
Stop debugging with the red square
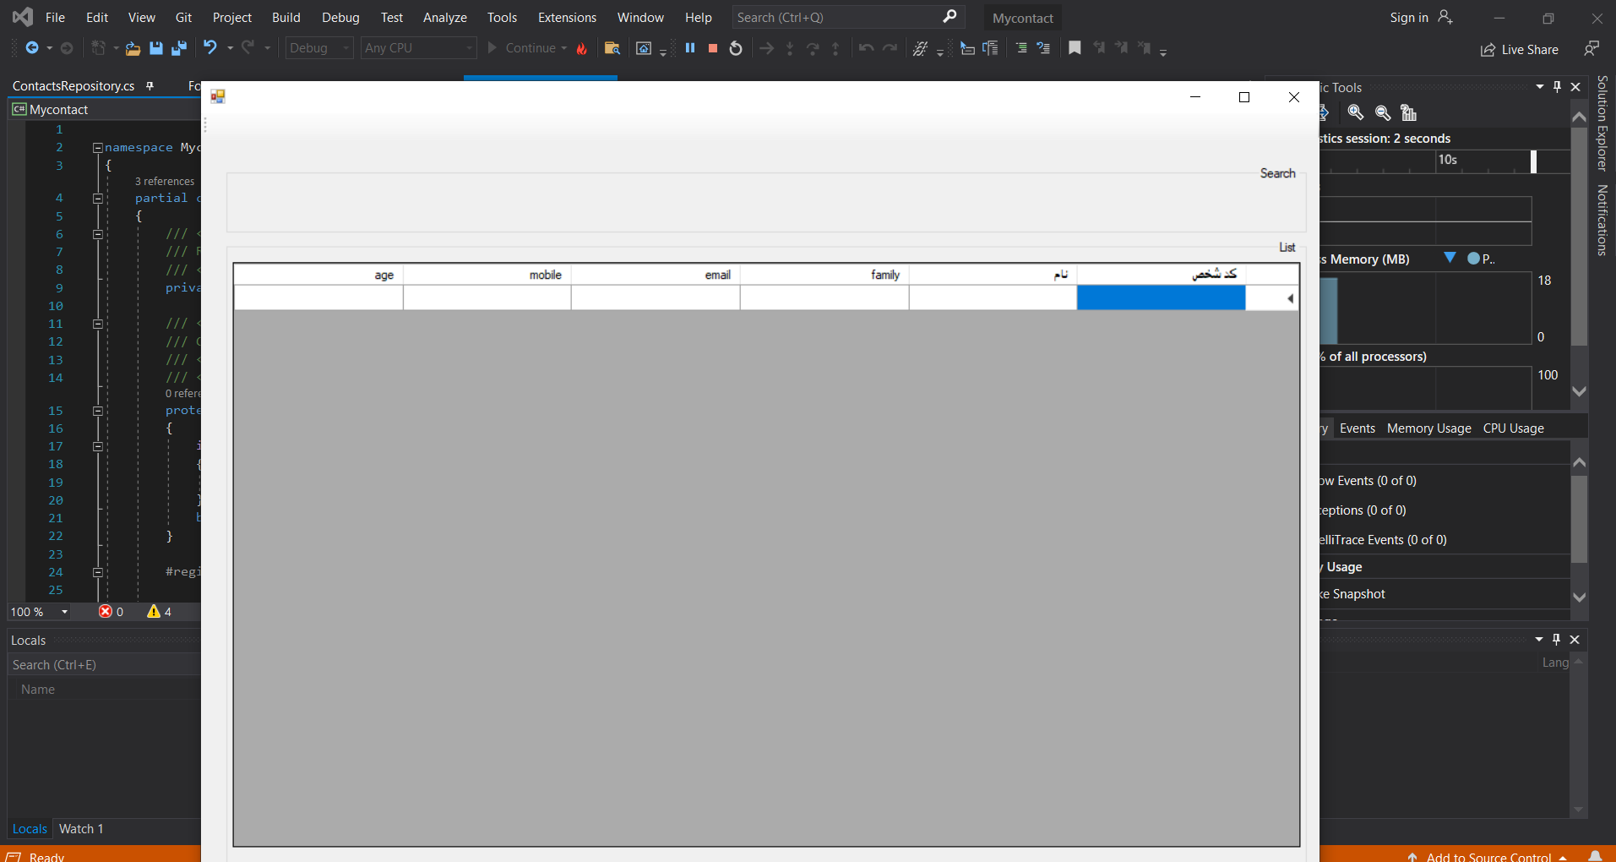coord(713,48)
